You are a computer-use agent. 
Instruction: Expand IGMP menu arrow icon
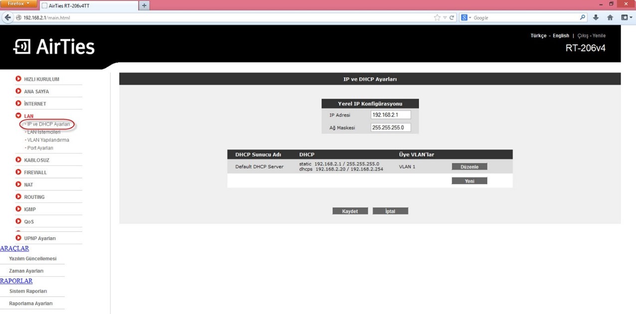pyautogui.click(x=18, y=209)
